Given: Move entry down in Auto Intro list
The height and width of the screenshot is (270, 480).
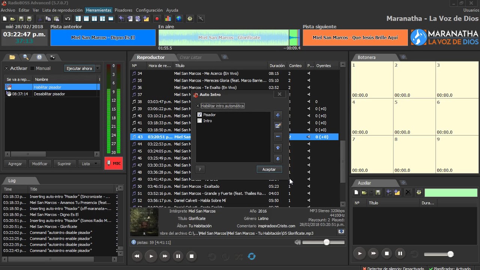Looking at the screenshot, I should click(x=278, y=159).
